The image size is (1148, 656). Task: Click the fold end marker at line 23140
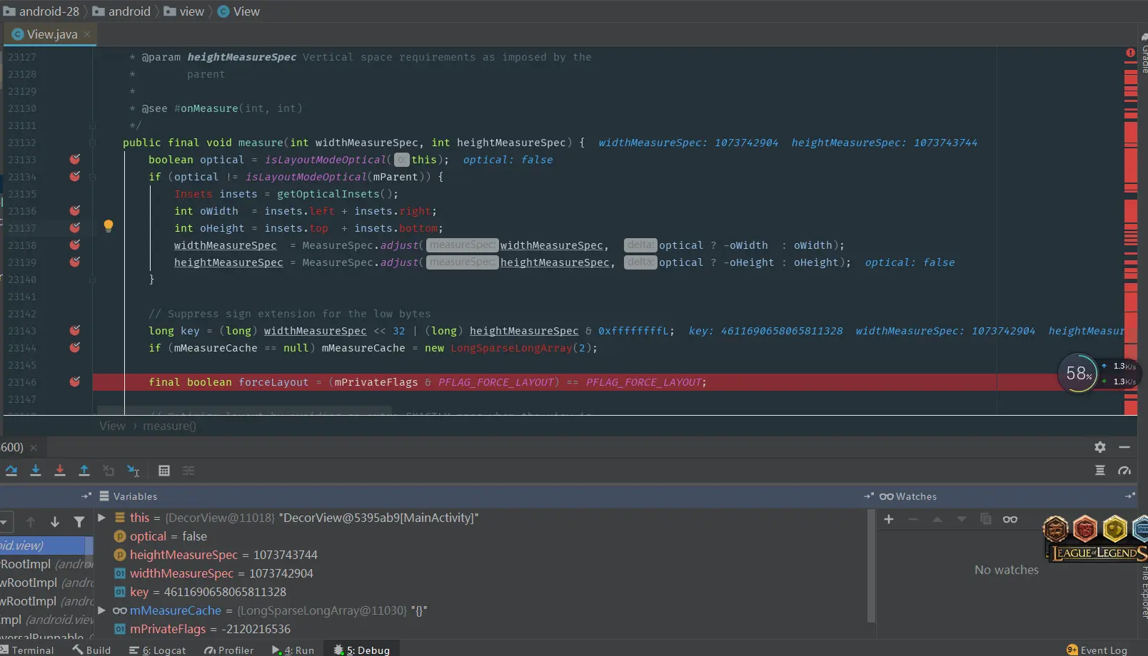[92, 280]
